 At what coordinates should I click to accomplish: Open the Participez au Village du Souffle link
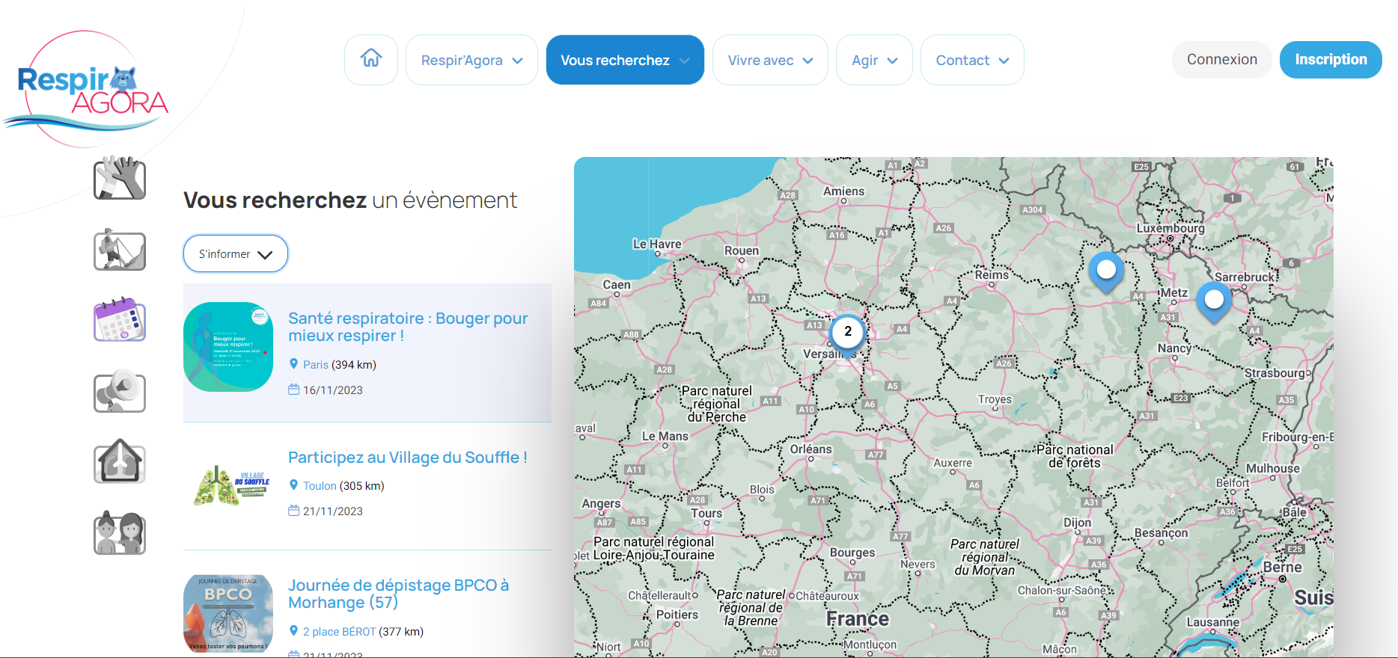pos(408,458)
